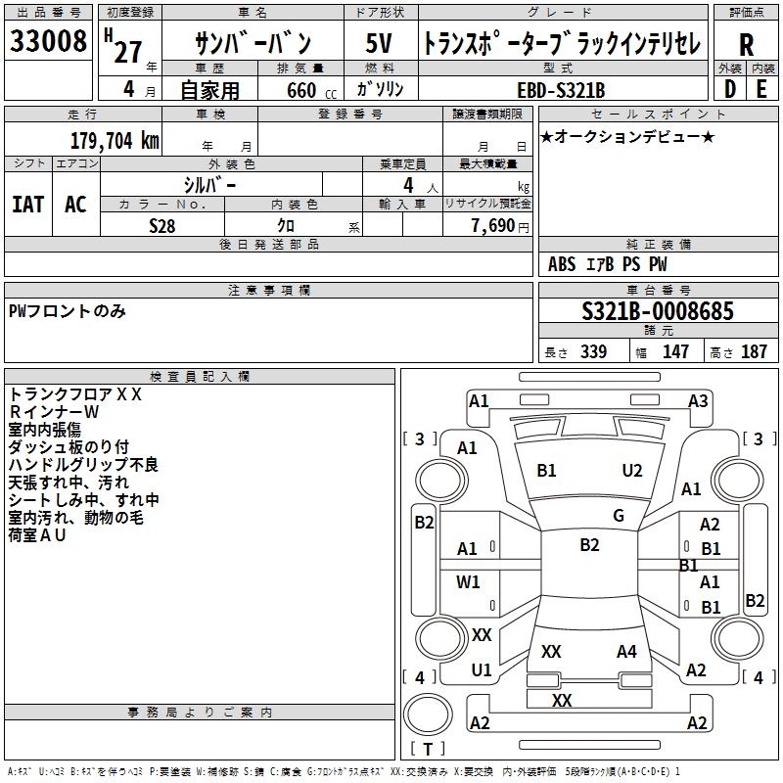Click the shift type IAT

coord(28,205)
